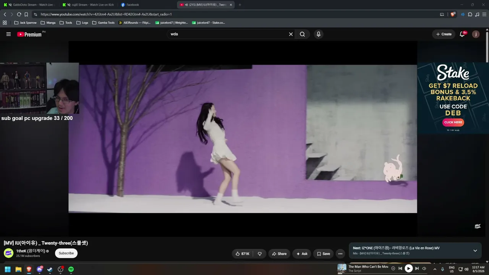
Task: Reload the current page
Action: pyautogui.click(x=19, y=14)
